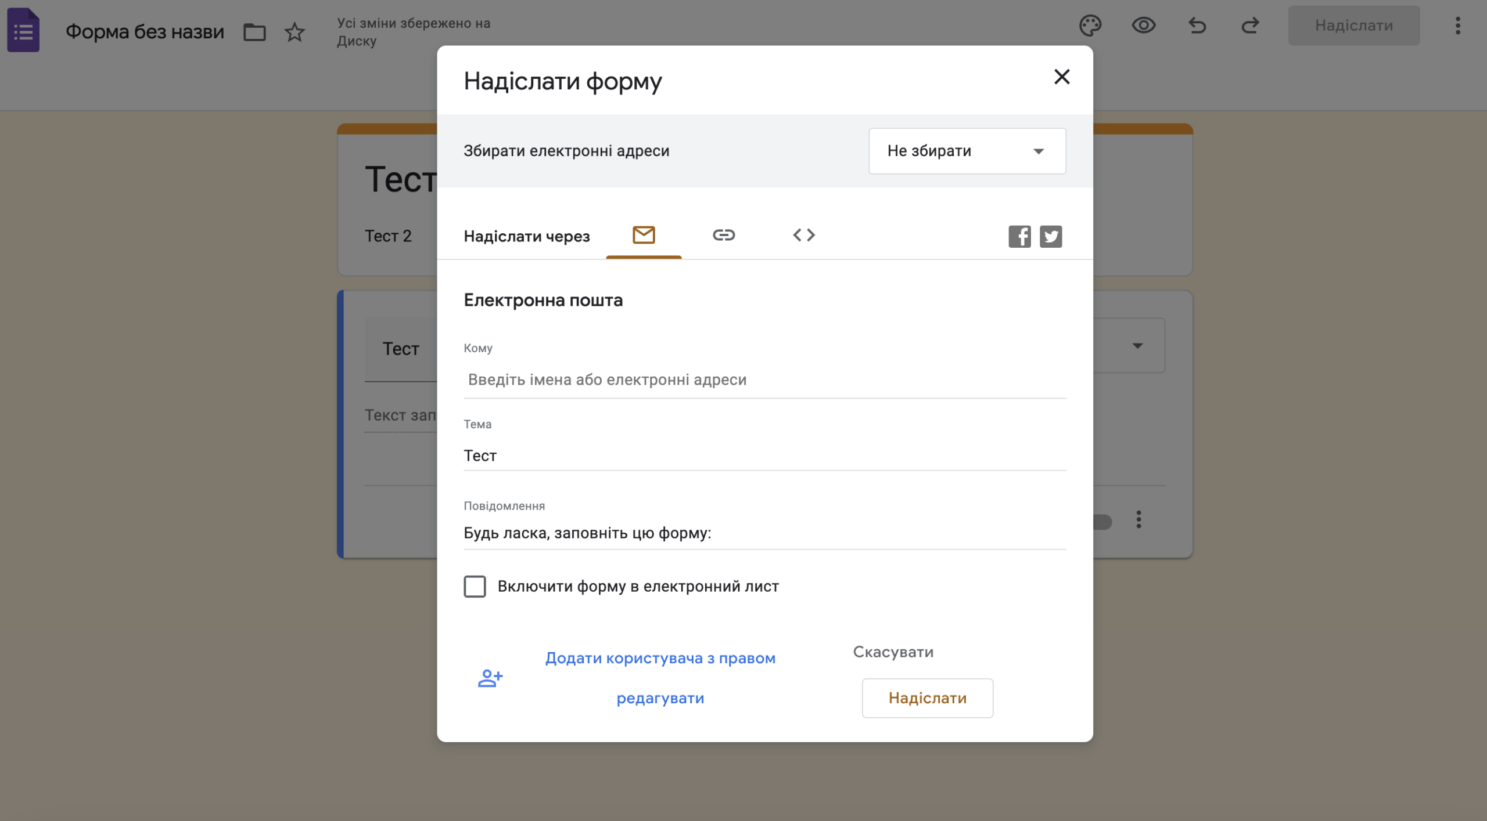The height and width of the screenshot is (821, 1487).
Task: Toggle the required switch on question card
Action: (1101, 522)
